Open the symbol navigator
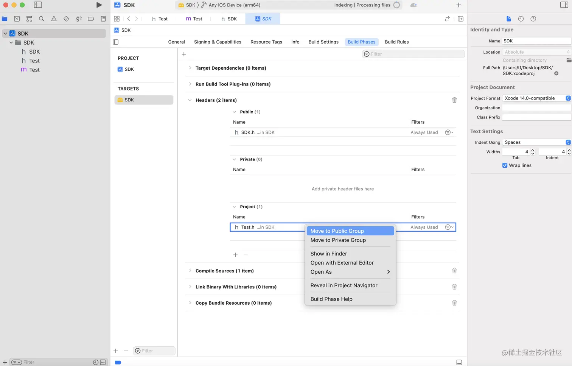 point(29,19)
